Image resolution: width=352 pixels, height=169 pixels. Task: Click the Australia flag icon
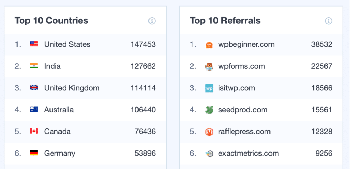34,110
